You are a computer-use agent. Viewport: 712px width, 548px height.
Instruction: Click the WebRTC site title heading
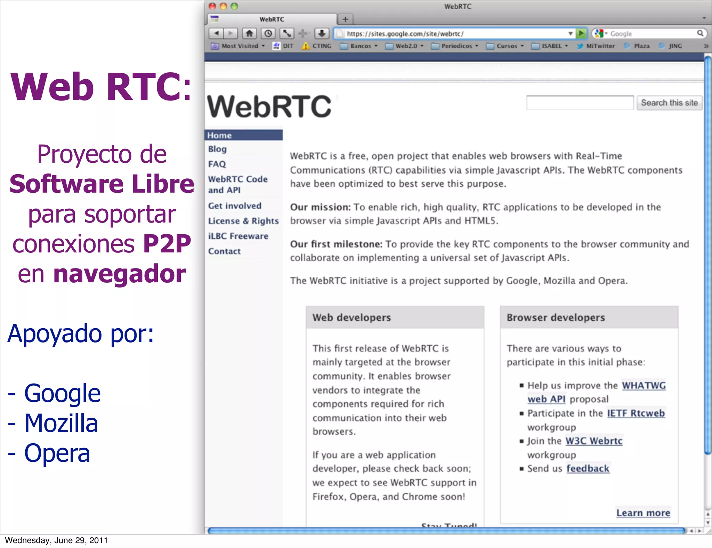click(x=269, y=107)
